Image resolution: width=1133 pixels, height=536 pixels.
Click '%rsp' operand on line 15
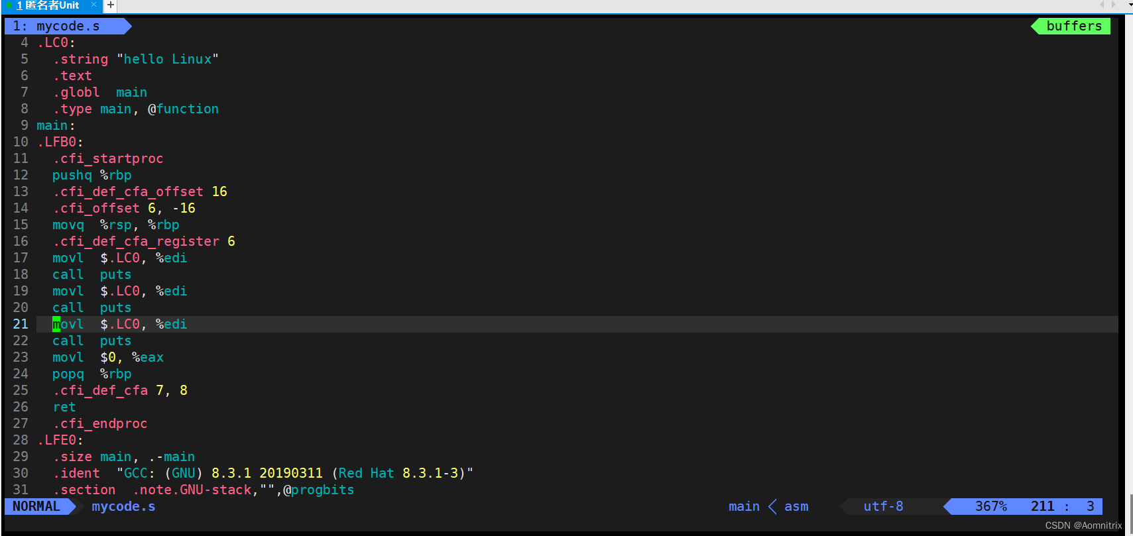[x=116, y=225]
